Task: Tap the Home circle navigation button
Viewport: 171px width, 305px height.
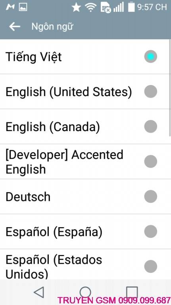Action: click(85, 292)
